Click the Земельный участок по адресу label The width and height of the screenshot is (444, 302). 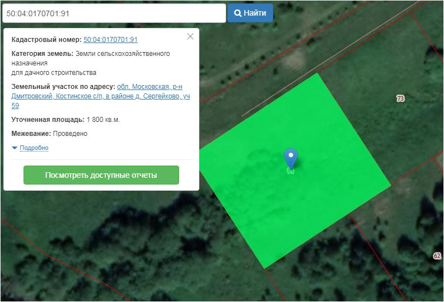pos(63,87)
